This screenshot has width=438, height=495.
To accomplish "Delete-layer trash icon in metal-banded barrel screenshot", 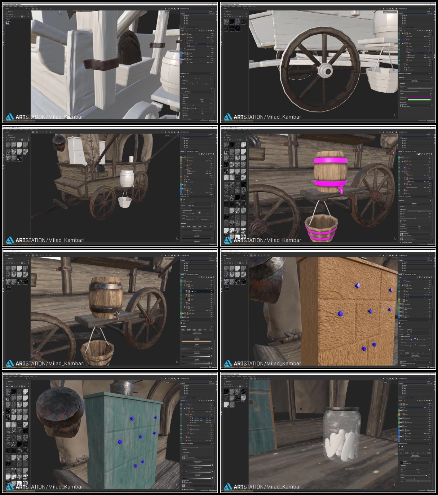I will click(213, 277).
